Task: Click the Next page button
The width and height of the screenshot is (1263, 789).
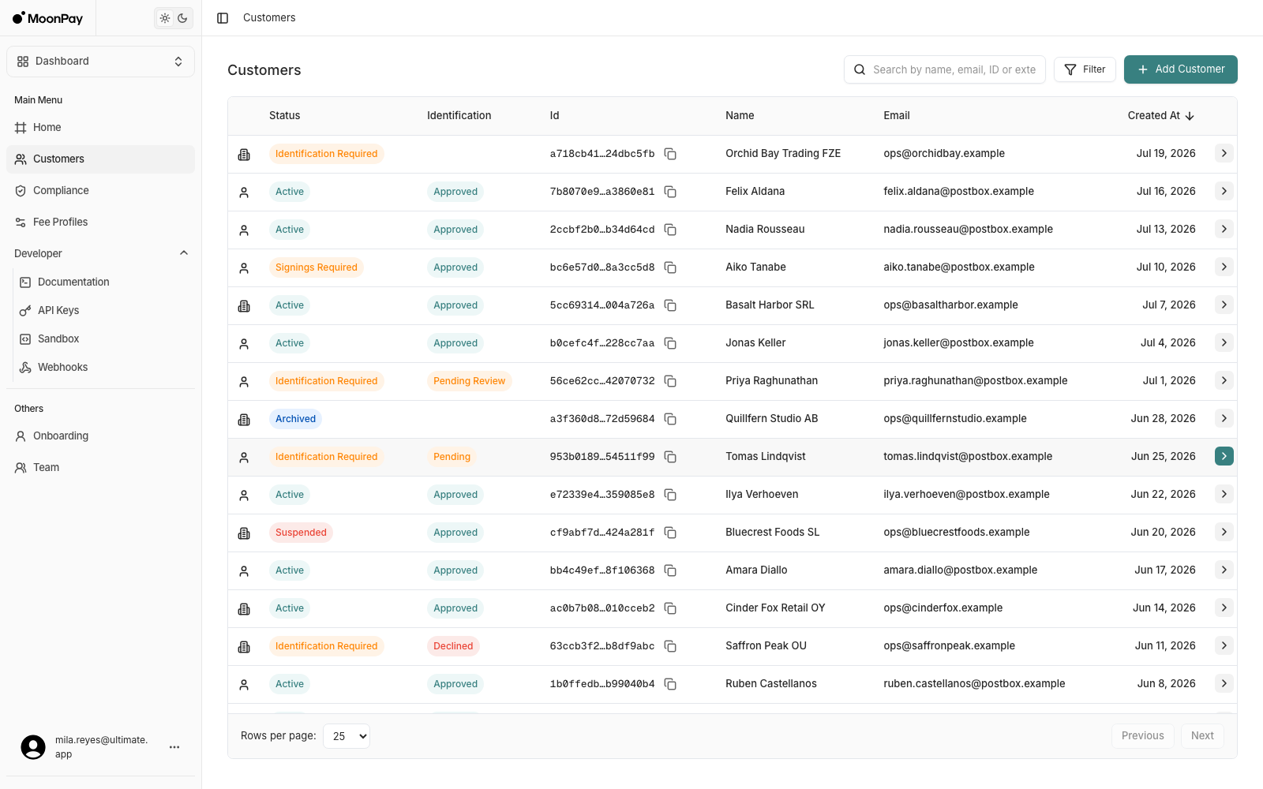Action: pos(1202,736)
